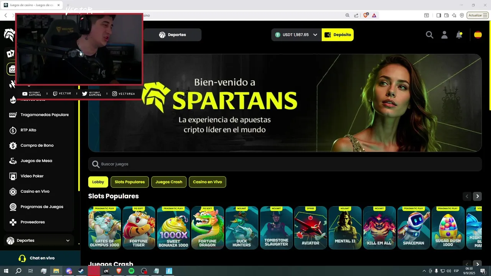Open Windows taskbar search
The width and height of the screenshot is (491, 276).
click(x=18, y=271)
